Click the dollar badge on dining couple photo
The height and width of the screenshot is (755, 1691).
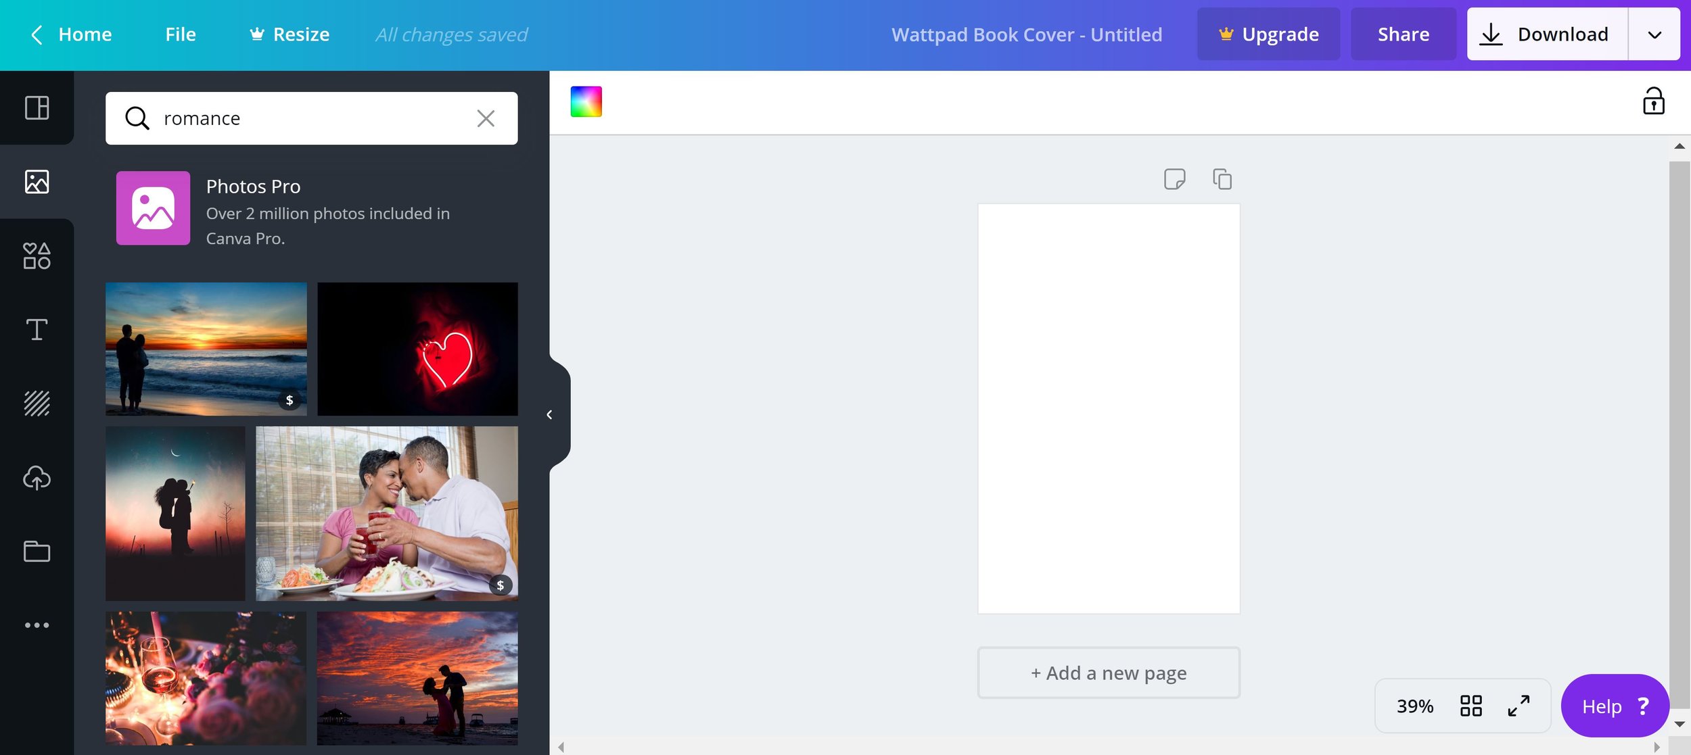501,585
